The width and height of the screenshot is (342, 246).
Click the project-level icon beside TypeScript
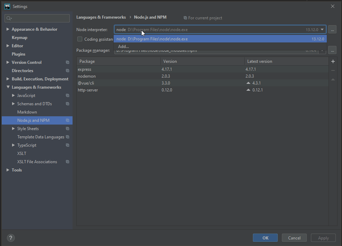68,145
